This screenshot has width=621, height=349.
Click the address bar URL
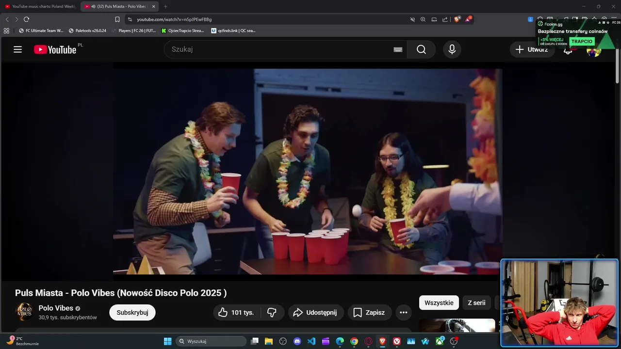click(x=174, y=19)
